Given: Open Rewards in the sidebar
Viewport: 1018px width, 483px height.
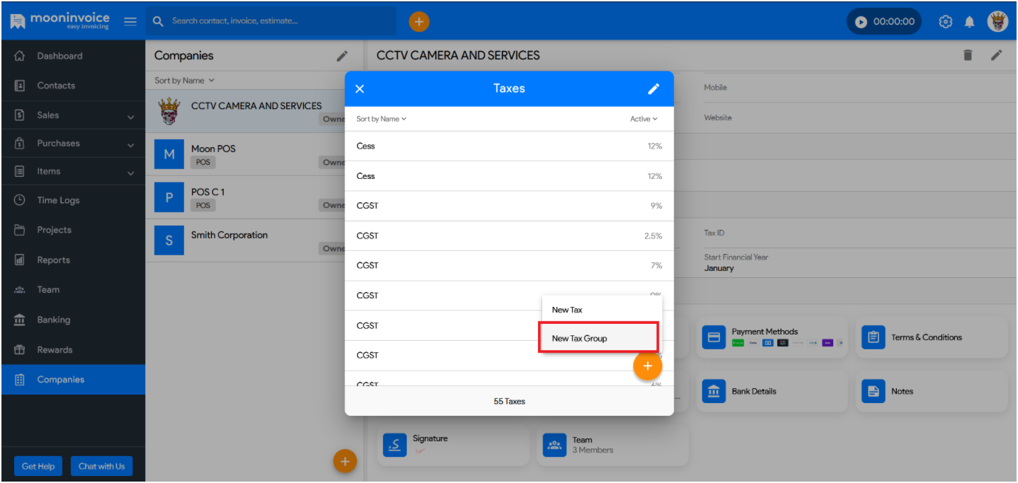Looking at the screenshot, I should 73,350.
